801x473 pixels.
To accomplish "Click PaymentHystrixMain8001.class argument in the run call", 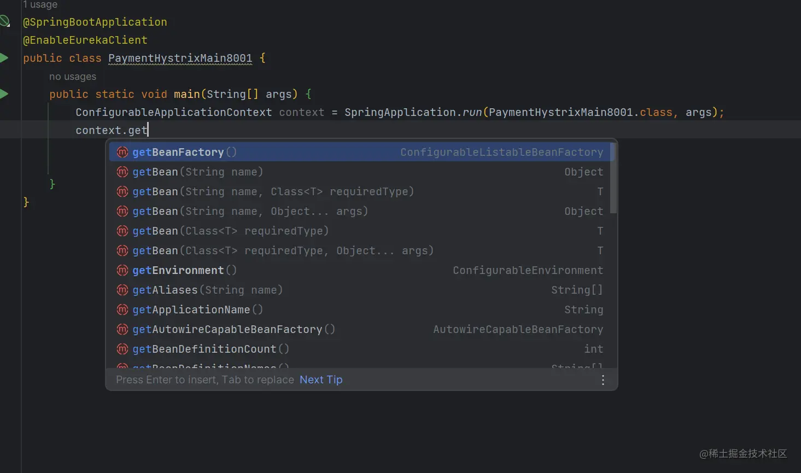I will pyautogui.click(x=581, y=112).
